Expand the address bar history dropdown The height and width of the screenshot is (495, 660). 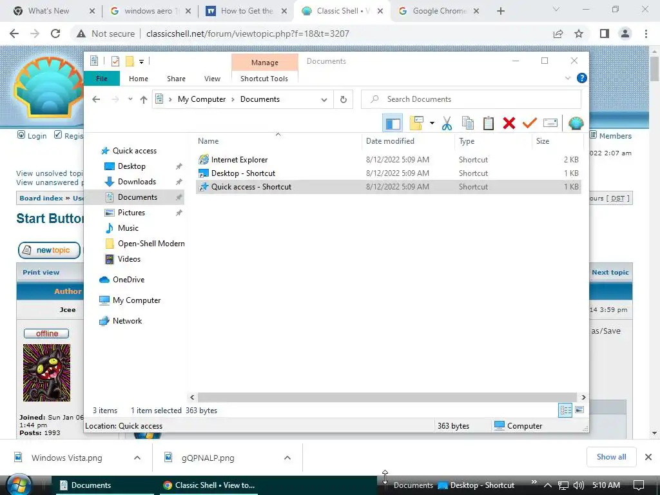pyautogui.click(x=324, y=100)
